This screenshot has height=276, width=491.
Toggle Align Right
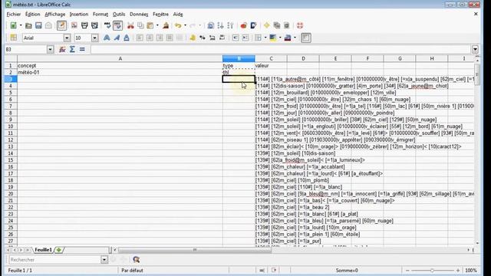pos(160,38)
